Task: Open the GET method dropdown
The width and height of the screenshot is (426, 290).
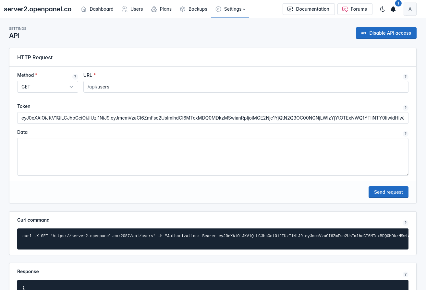Action: (47, 87)
